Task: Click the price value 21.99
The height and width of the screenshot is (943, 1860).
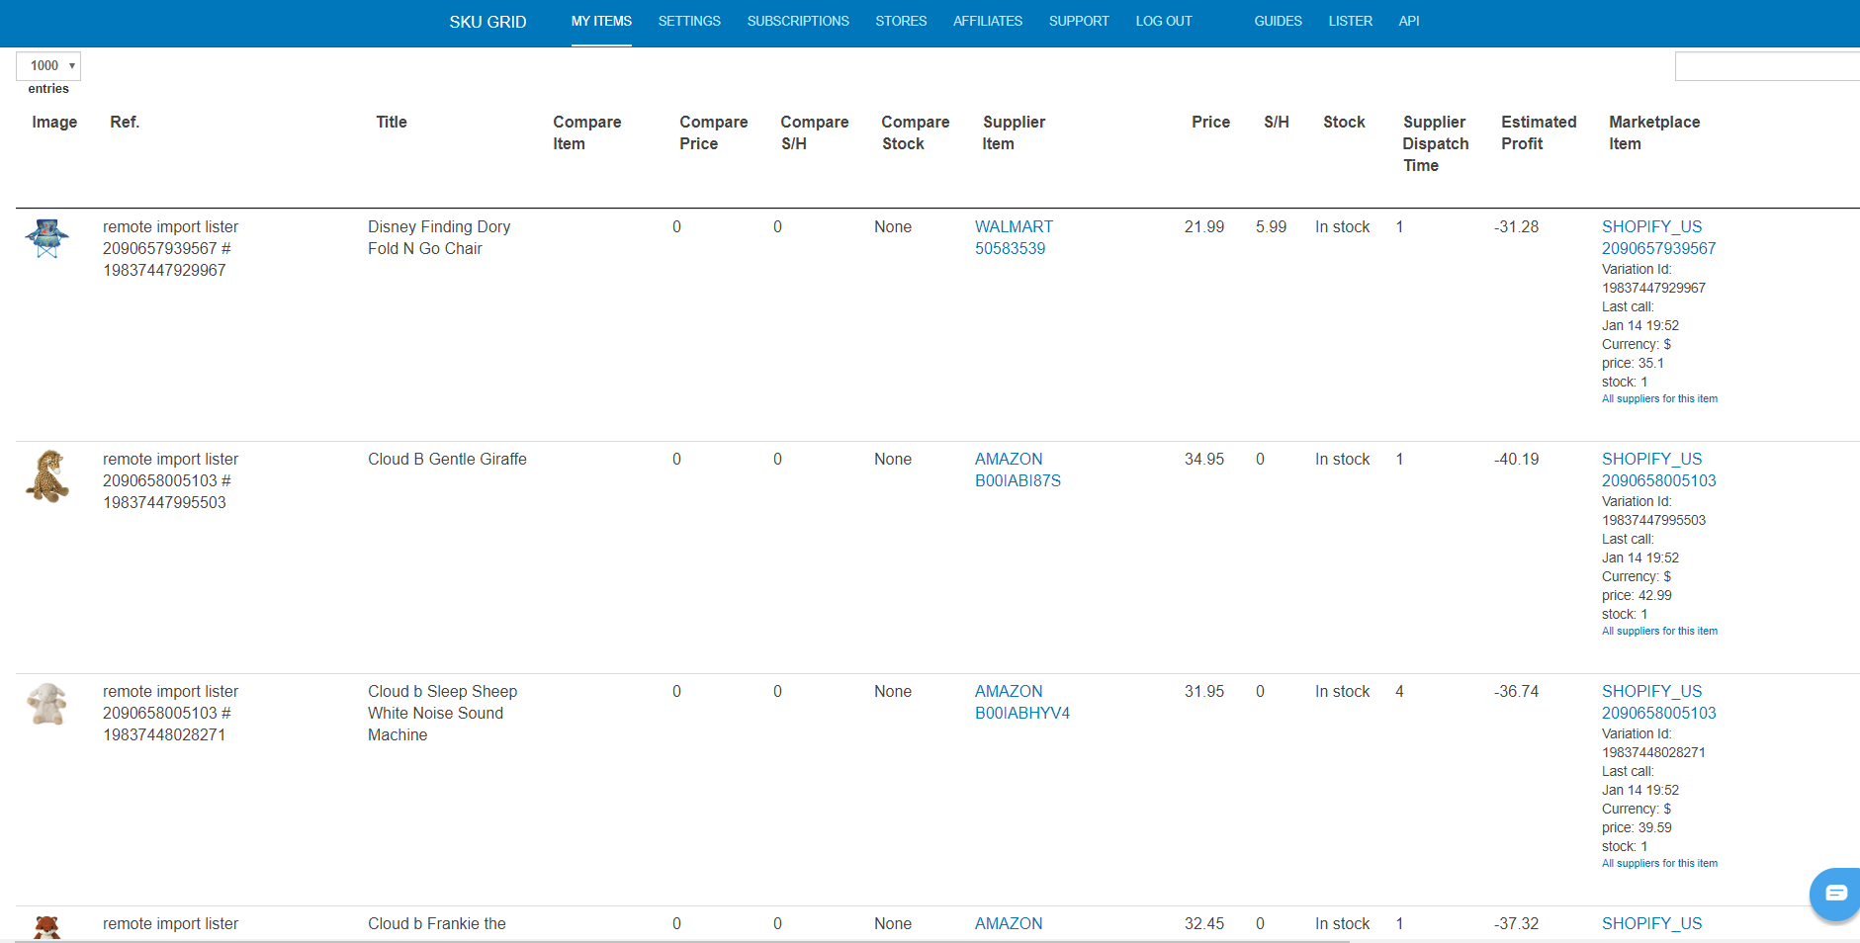Action: pos(1204,226)
